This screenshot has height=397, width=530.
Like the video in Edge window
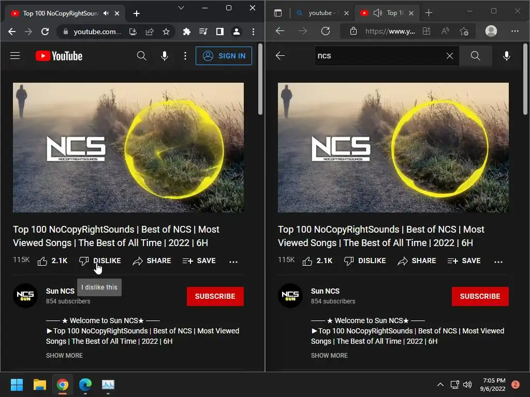tap(317, 261)
